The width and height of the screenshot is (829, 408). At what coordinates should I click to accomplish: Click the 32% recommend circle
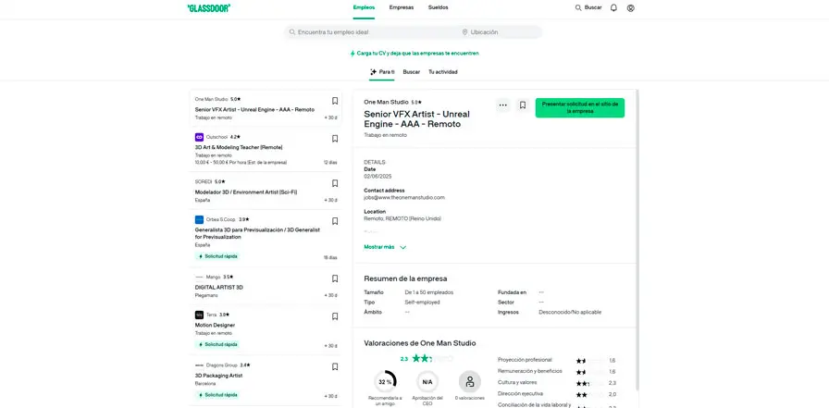(386, 381)
